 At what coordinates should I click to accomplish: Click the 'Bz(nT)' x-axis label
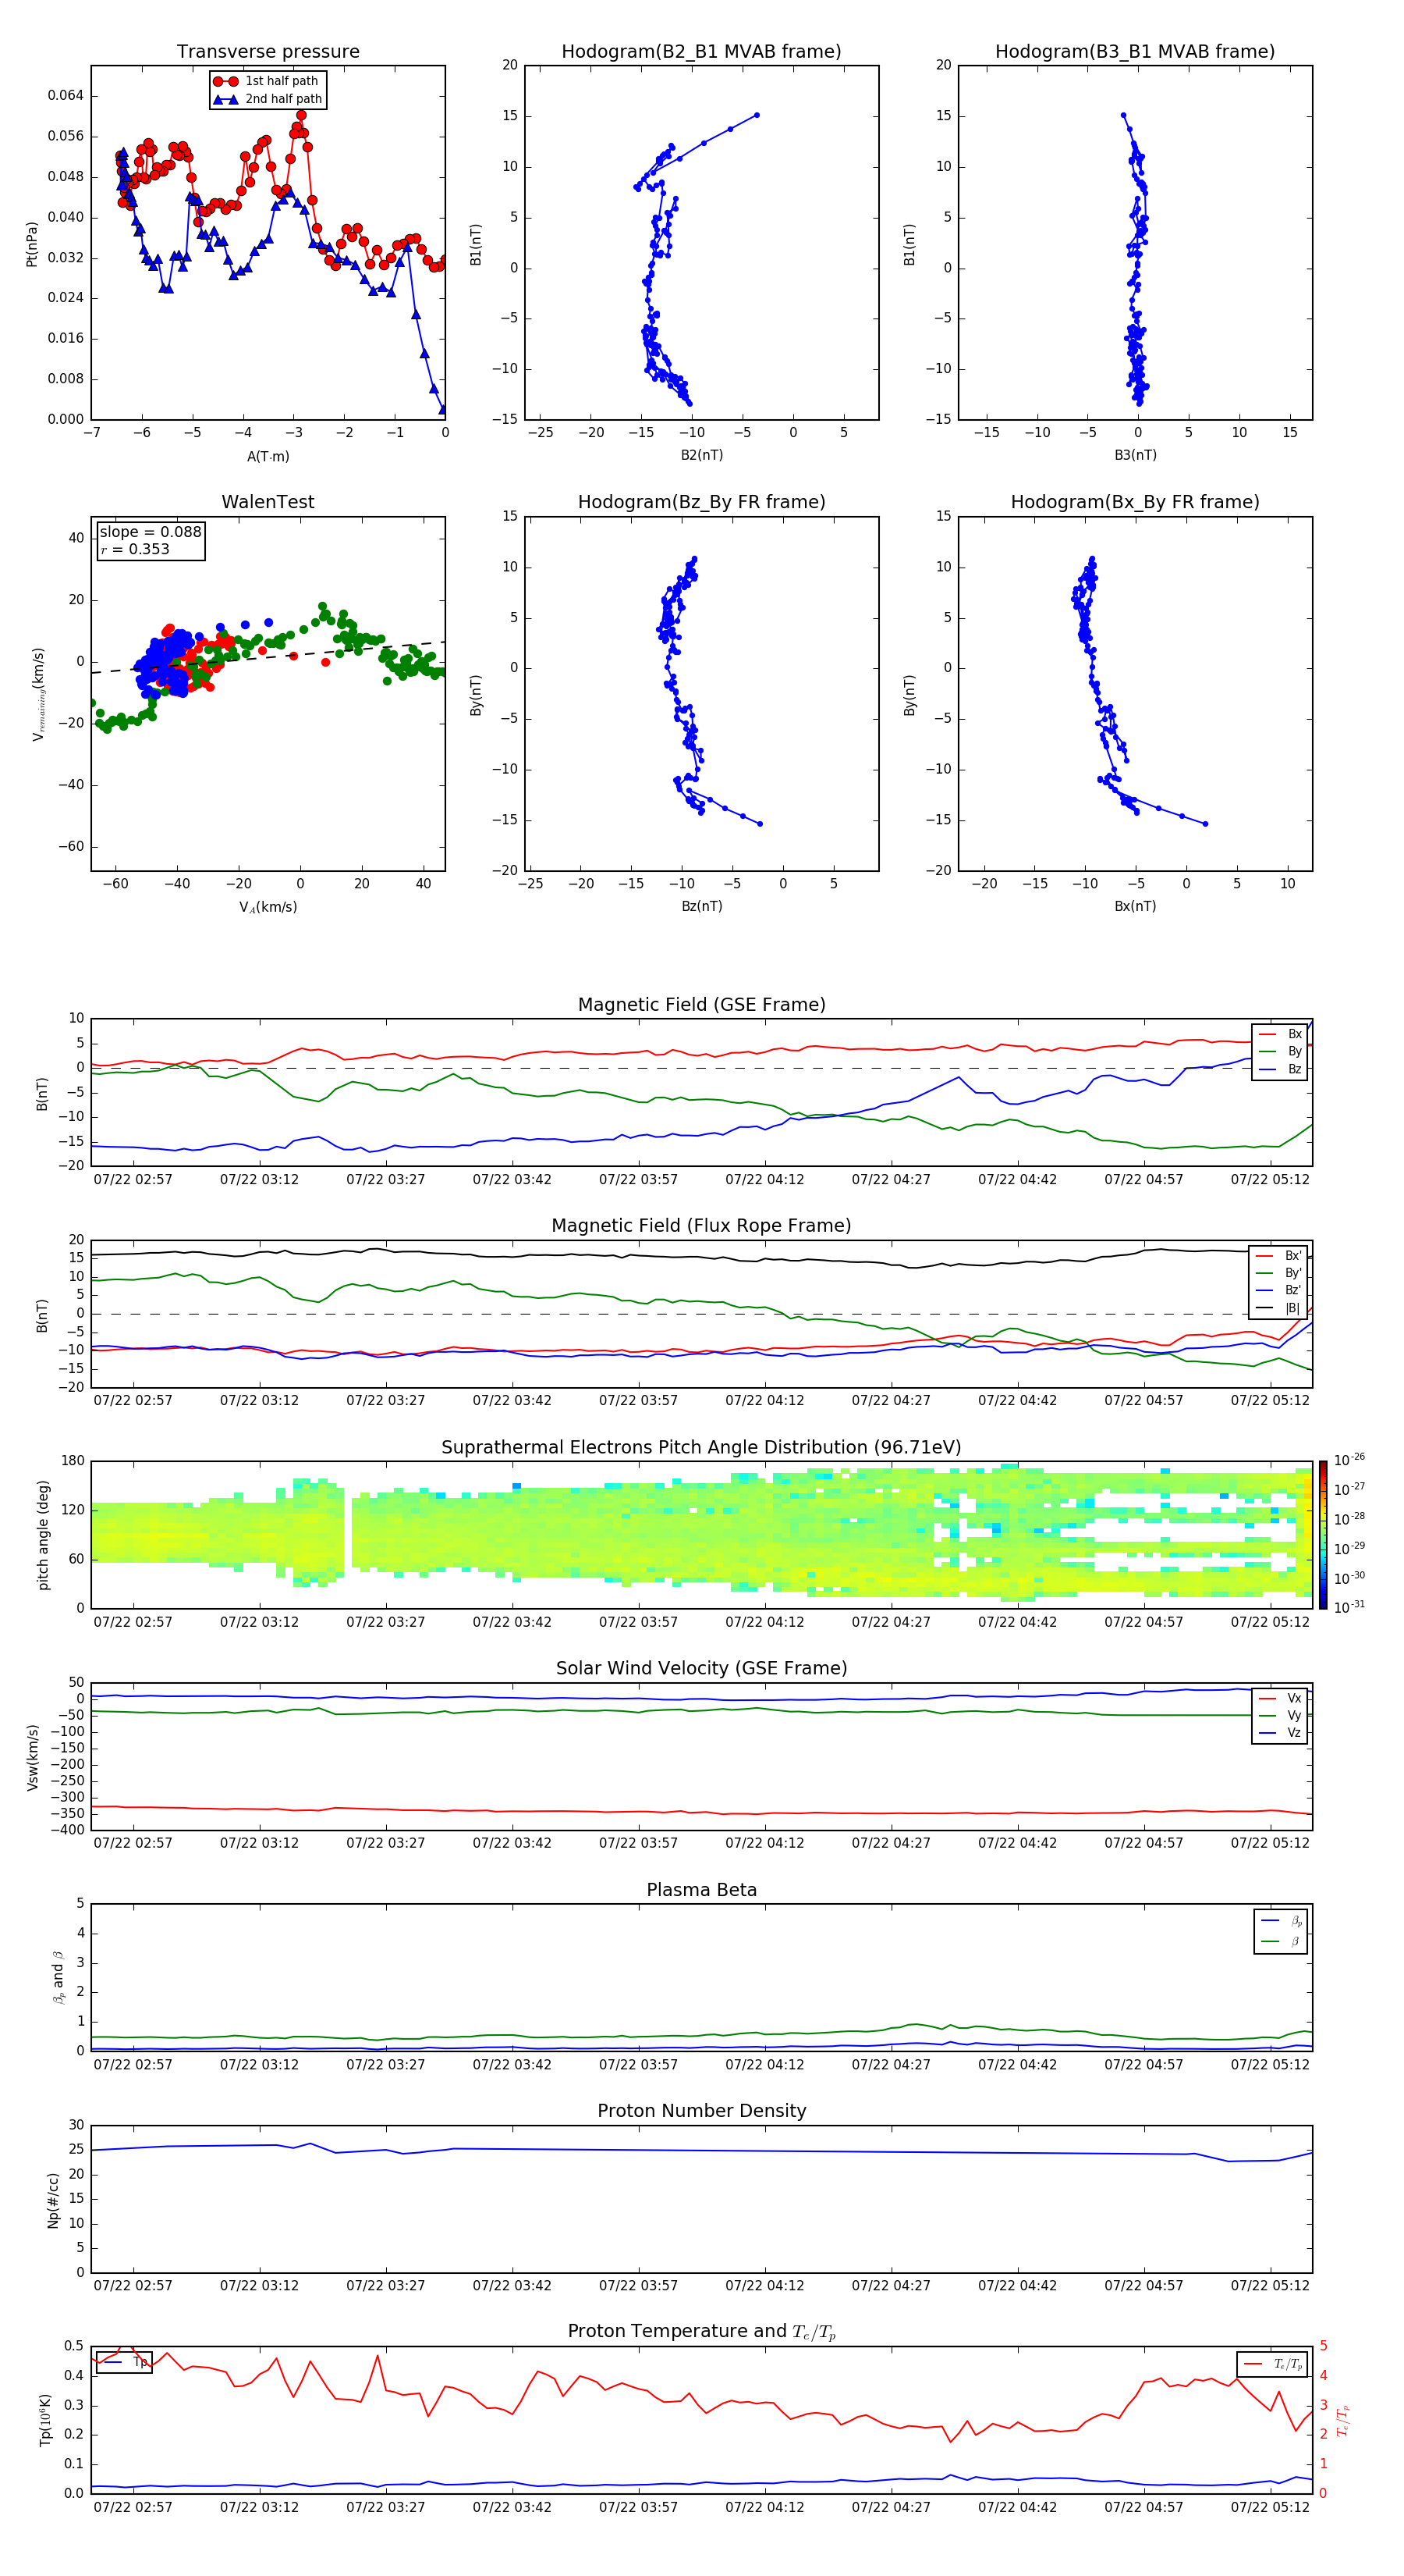coord(701,906)
